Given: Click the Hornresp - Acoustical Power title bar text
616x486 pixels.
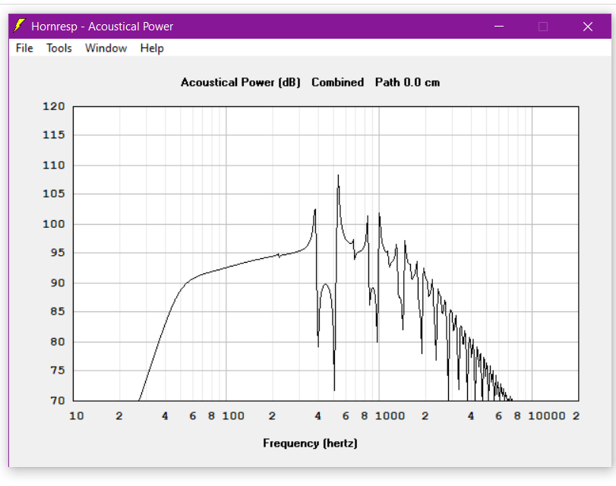Looking at the screenshot, I should click(102, 27).
